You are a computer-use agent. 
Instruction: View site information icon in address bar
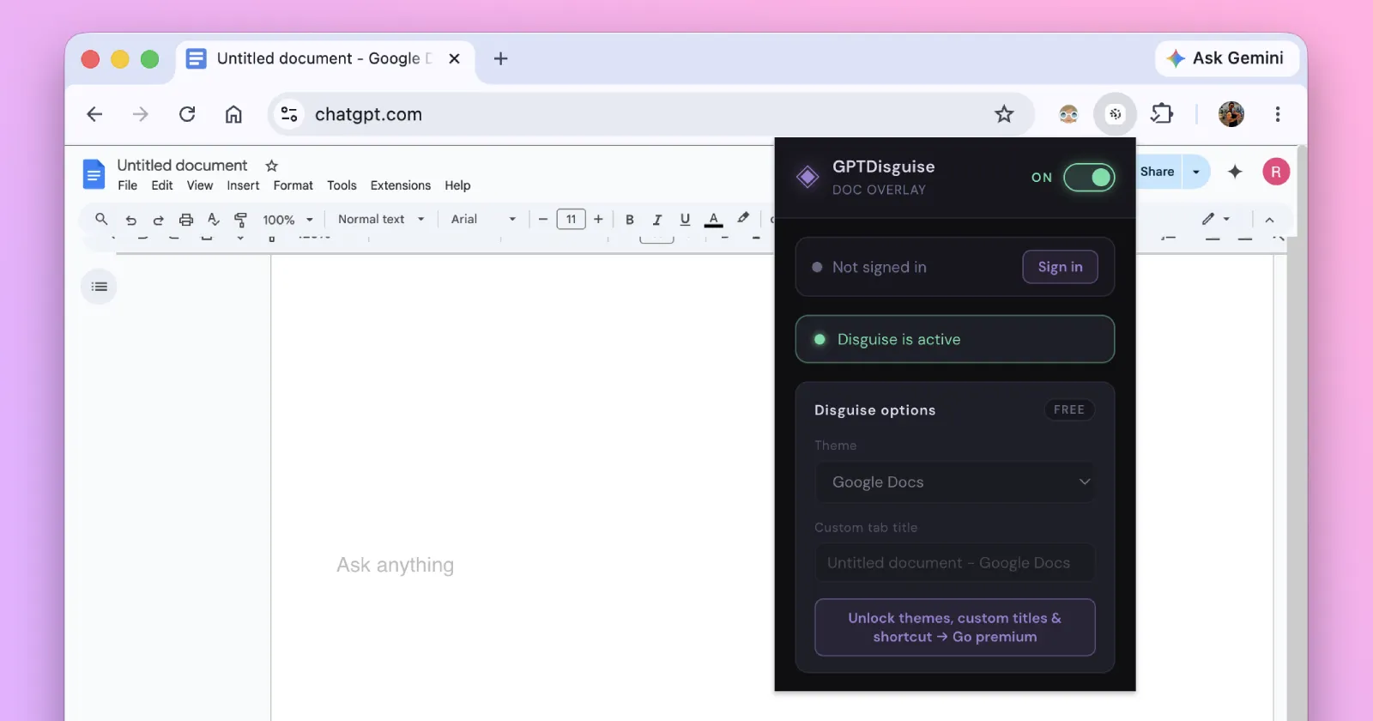tap(289, 114)
